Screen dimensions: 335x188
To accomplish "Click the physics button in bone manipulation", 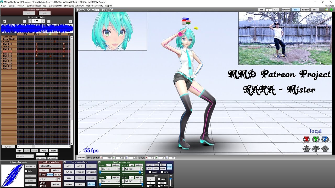I will 91,184.
